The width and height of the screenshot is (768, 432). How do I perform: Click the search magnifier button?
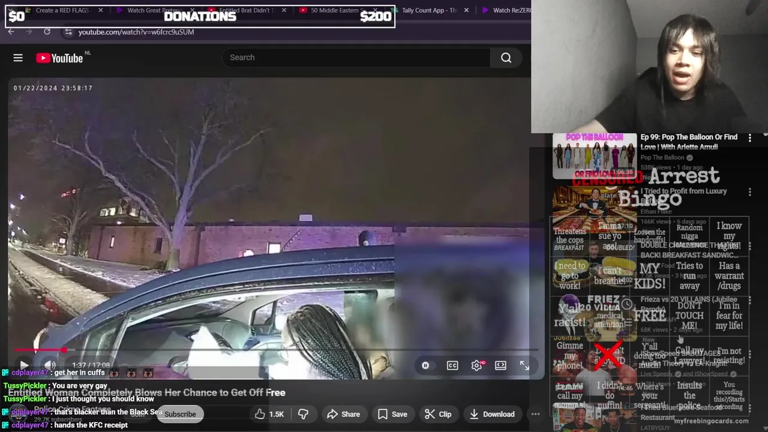pos(506,58)
